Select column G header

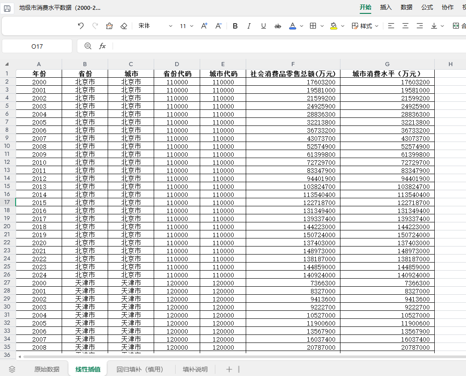click(x=387, y=64)
